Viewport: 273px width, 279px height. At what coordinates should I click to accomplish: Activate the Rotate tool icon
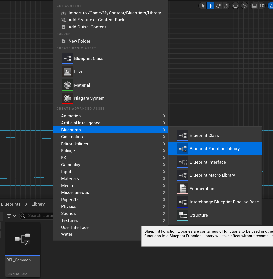(218, 6)
